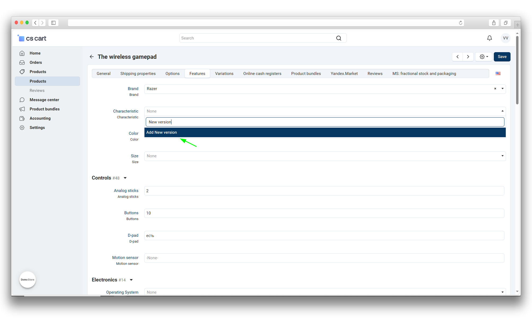Screen dimensions: 532x318
Task: Open the gear settings dropdown near Save
Action: (x=483, y=57)
